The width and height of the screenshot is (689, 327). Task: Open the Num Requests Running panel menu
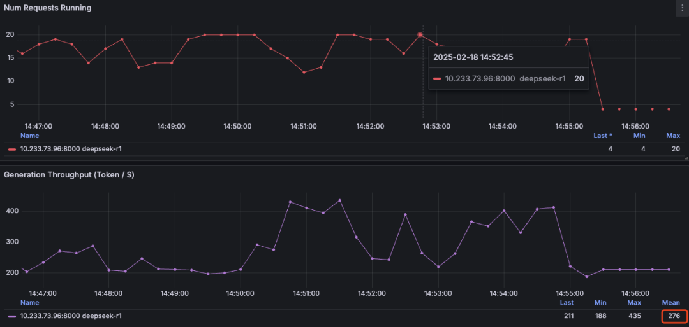(682, 8)
